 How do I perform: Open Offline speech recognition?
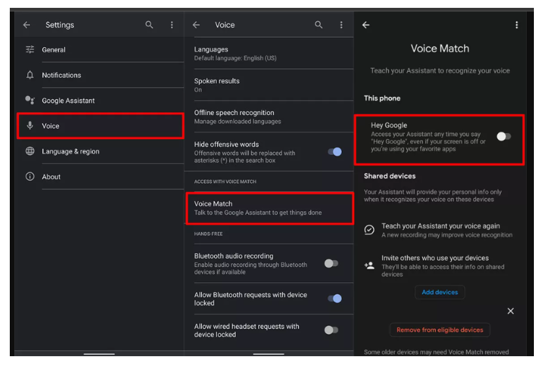tap(269, 117)
